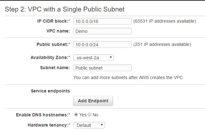
Task: Click the Hardware tenancy label
Action: point(49,125)
